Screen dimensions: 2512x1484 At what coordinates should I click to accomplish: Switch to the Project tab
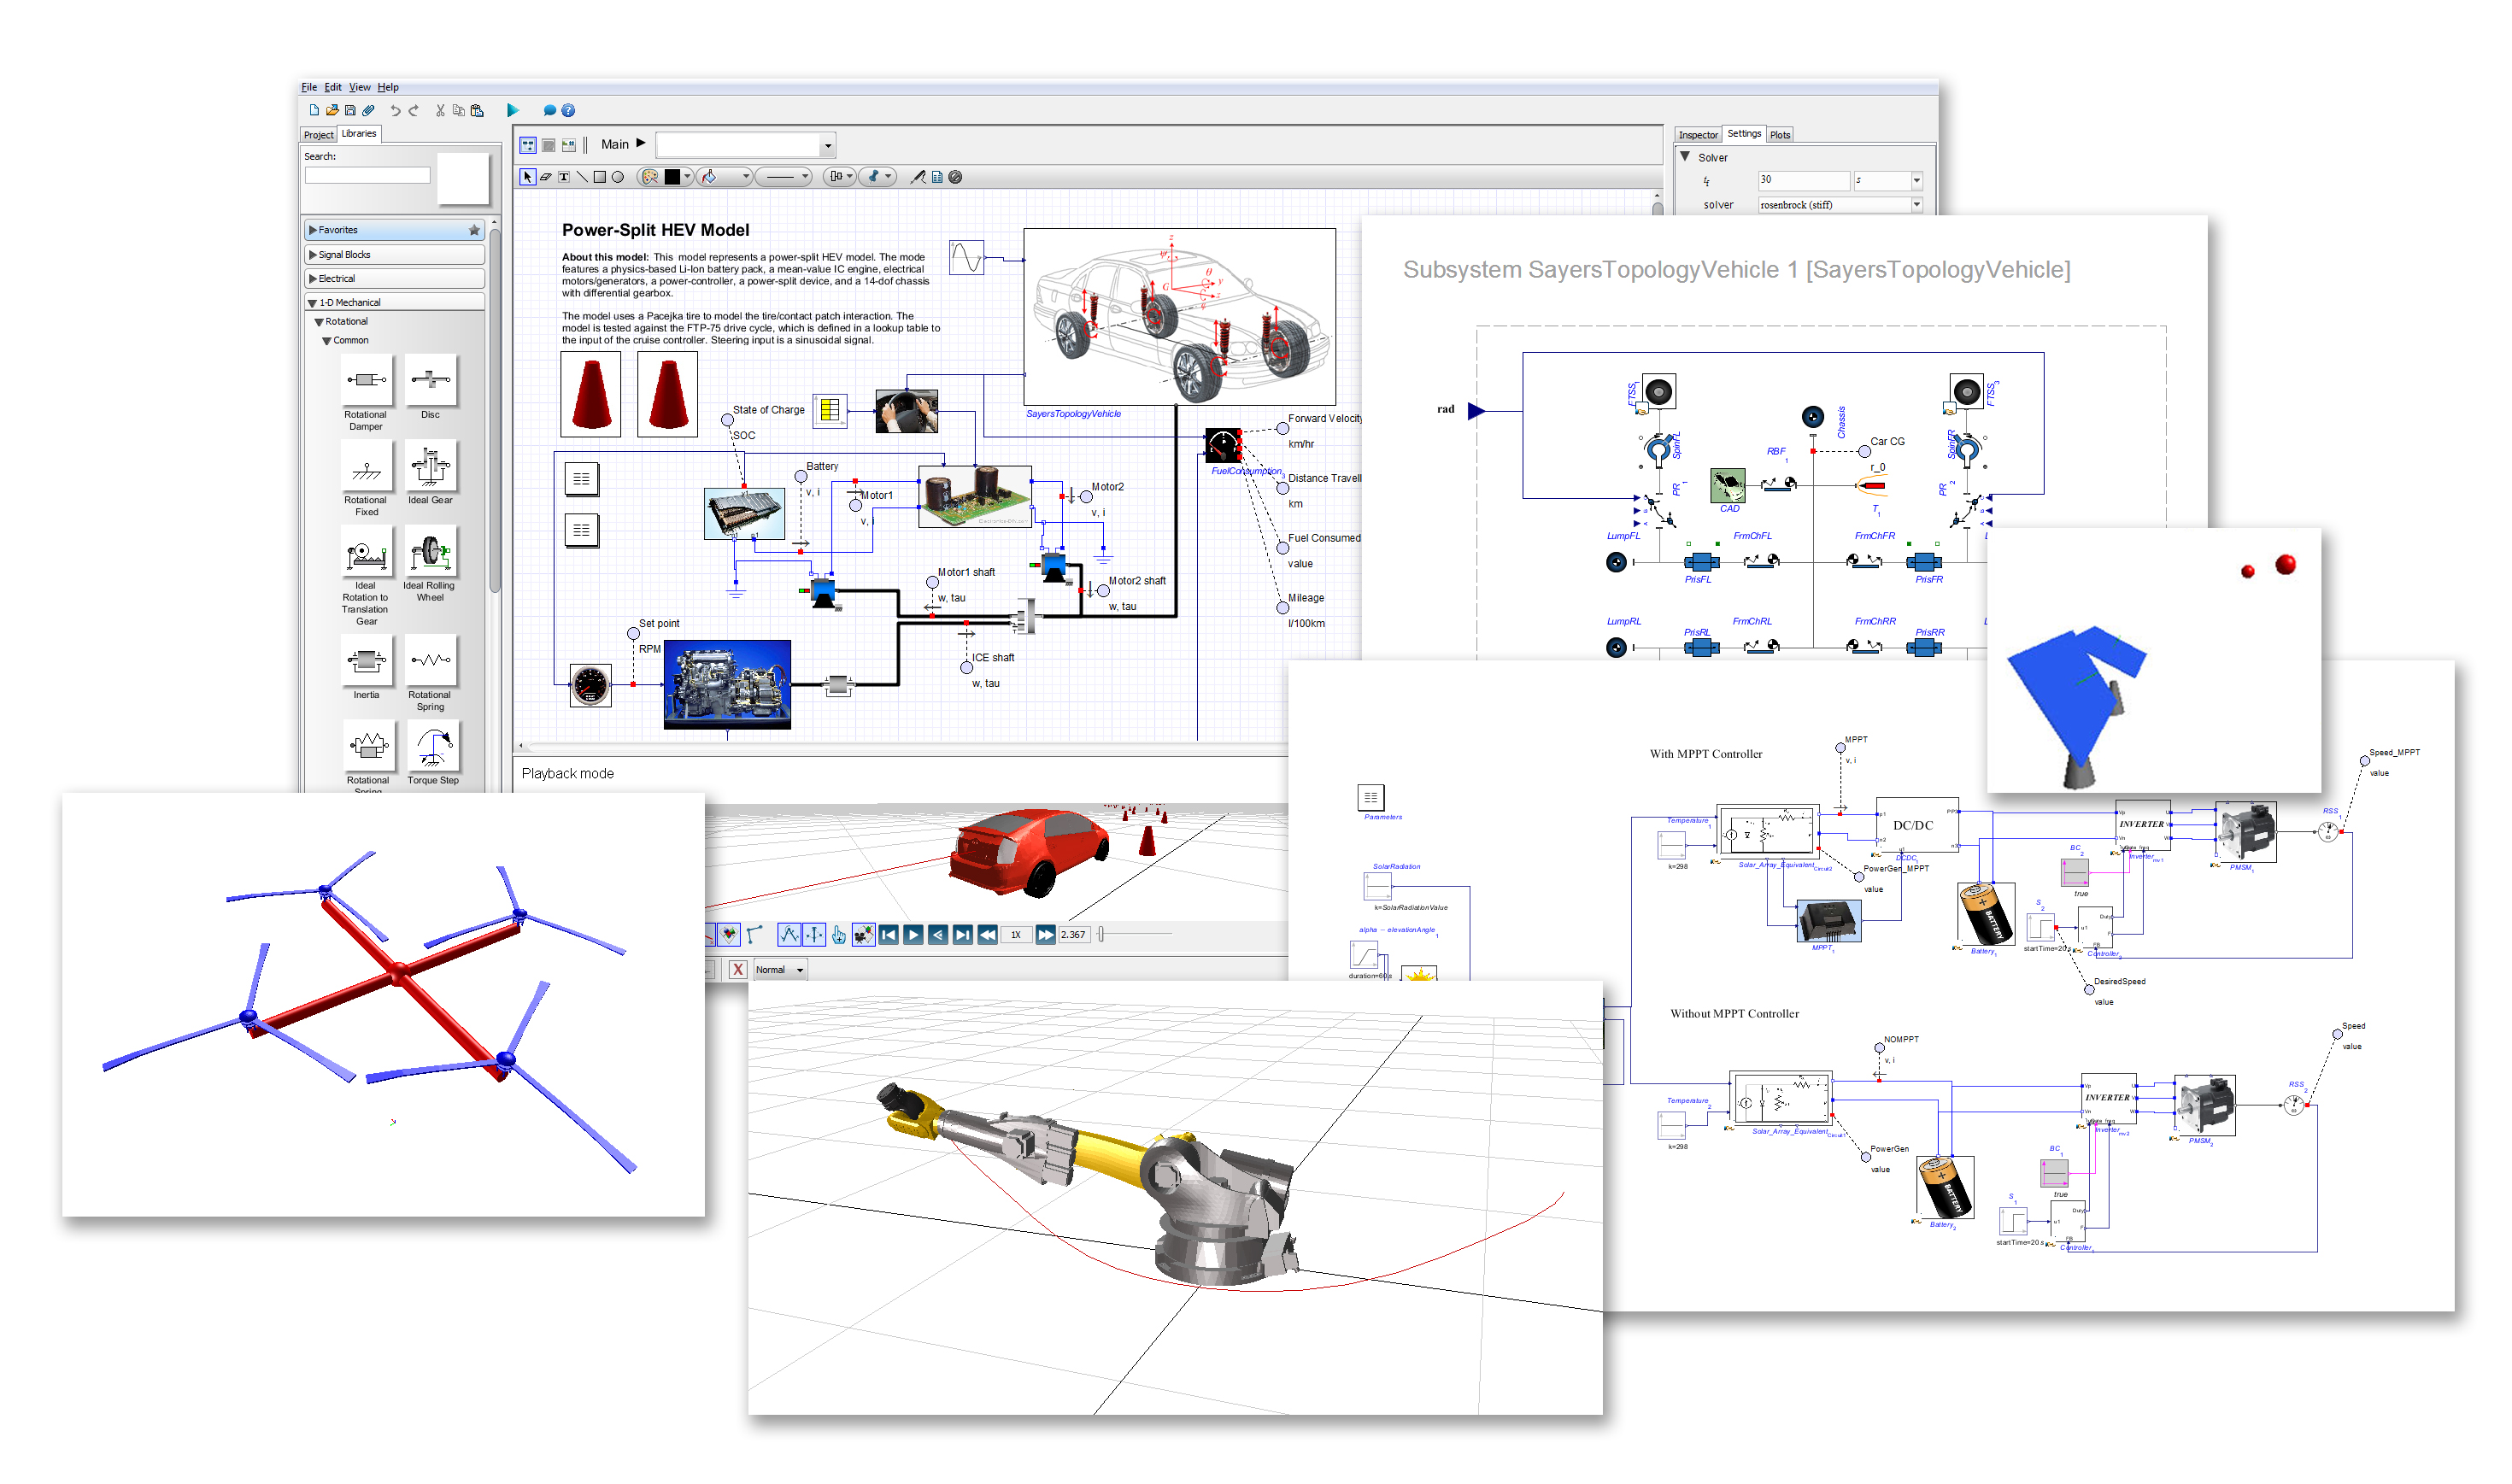point(318,135)
